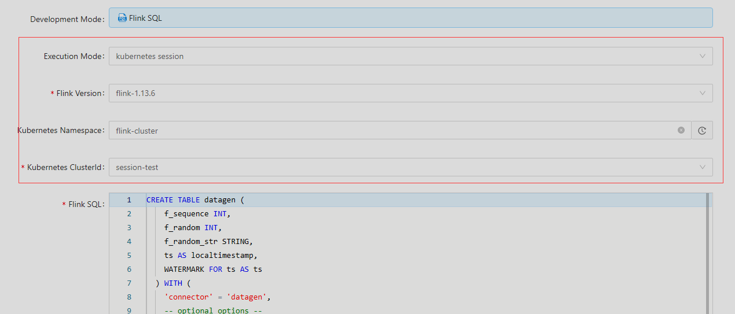Click the SQL editor vertical scrollbar
Screen dimensions: 735x314
tap(707, 254)
